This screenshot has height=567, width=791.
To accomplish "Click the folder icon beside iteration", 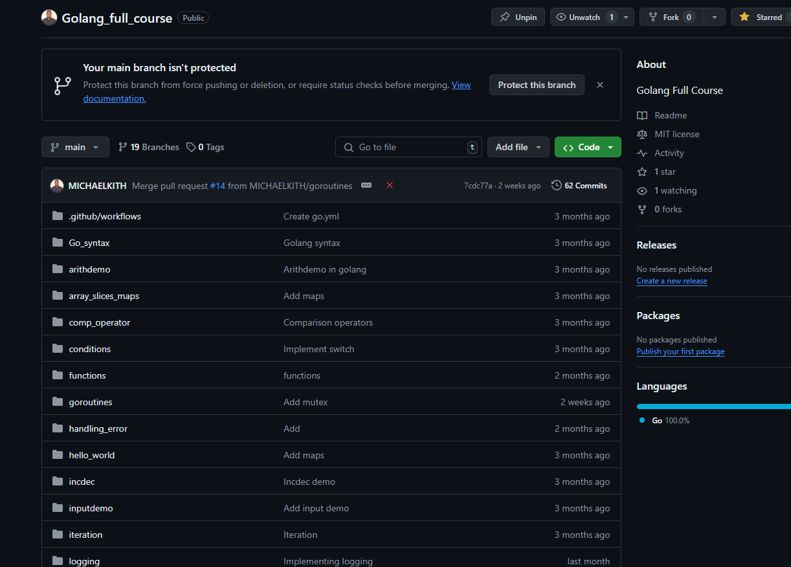I will point(58,535).
